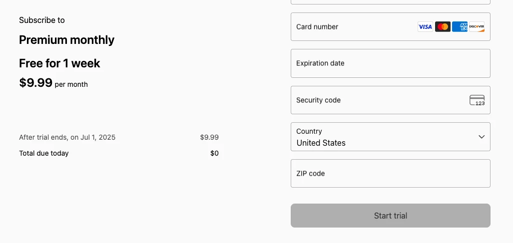The height and width of the screenshot is (243, 513).
Task: Click the $0 total amount
Action: [x=215, y=153]
